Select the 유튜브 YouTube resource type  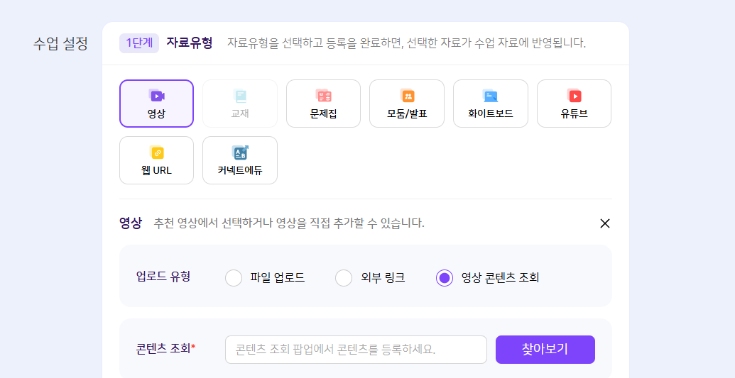[574, 104]
